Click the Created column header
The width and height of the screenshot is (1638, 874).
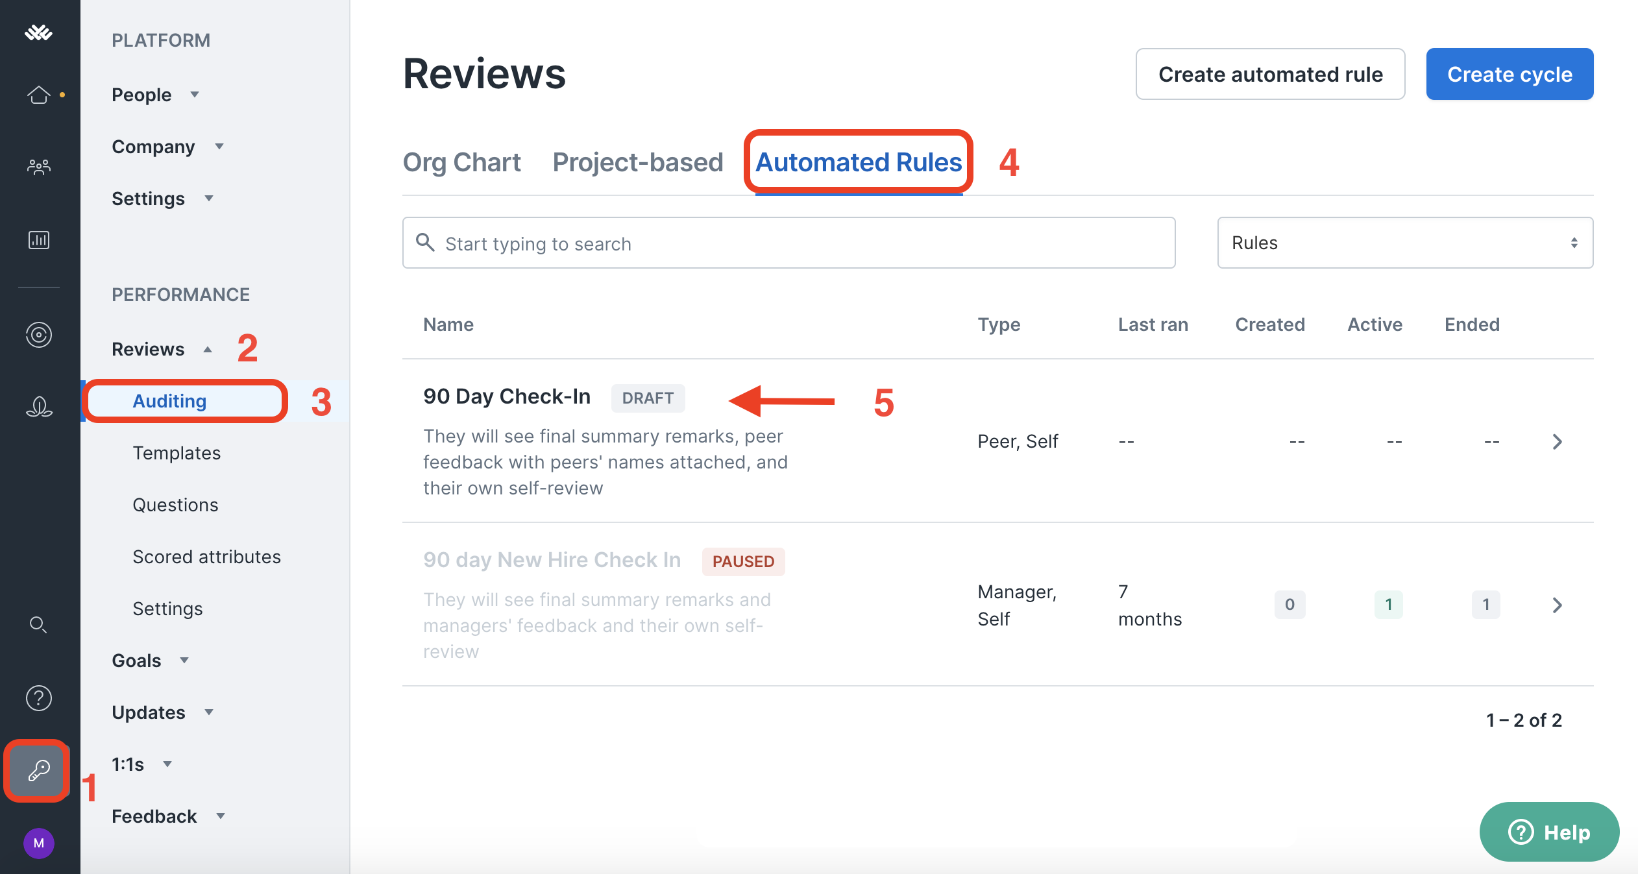pos(1270,324)
